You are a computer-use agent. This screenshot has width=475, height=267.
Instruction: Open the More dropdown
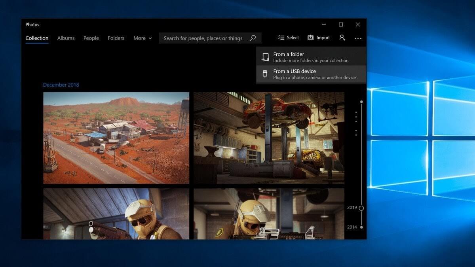tap(142, 38)
